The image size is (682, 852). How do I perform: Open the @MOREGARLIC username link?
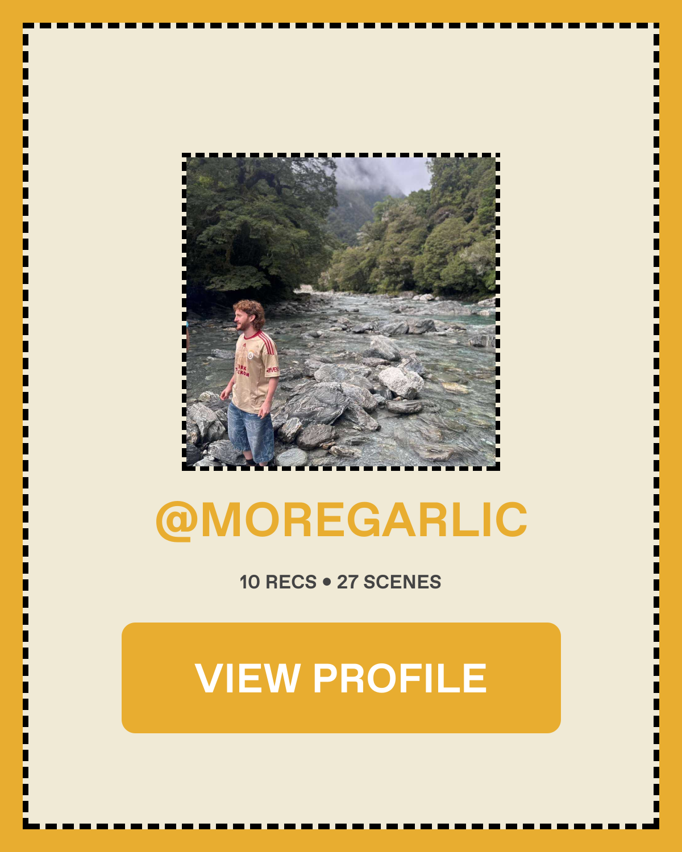(x=341, y=520)
